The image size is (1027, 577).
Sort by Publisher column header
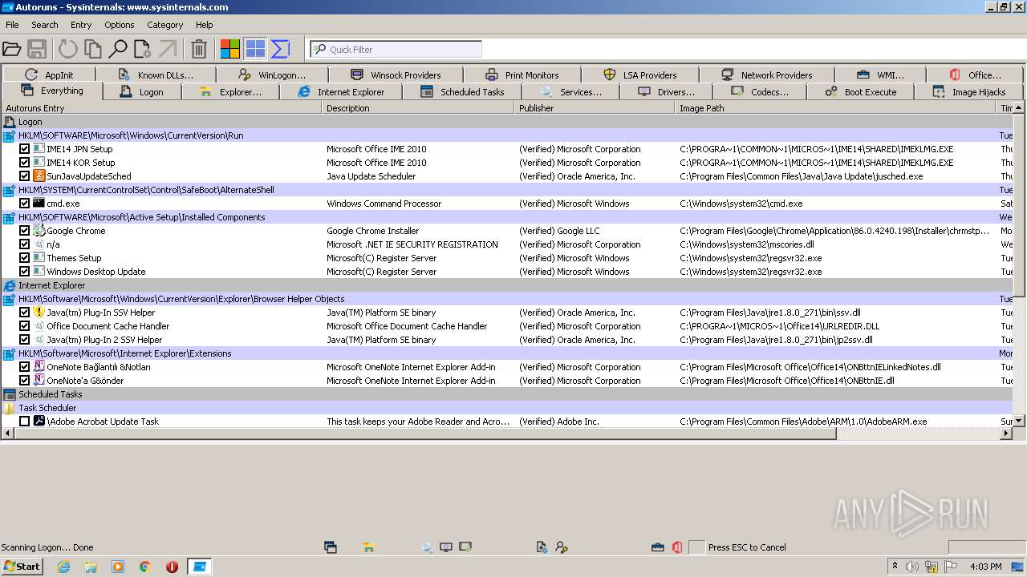(x=595, y=108)
